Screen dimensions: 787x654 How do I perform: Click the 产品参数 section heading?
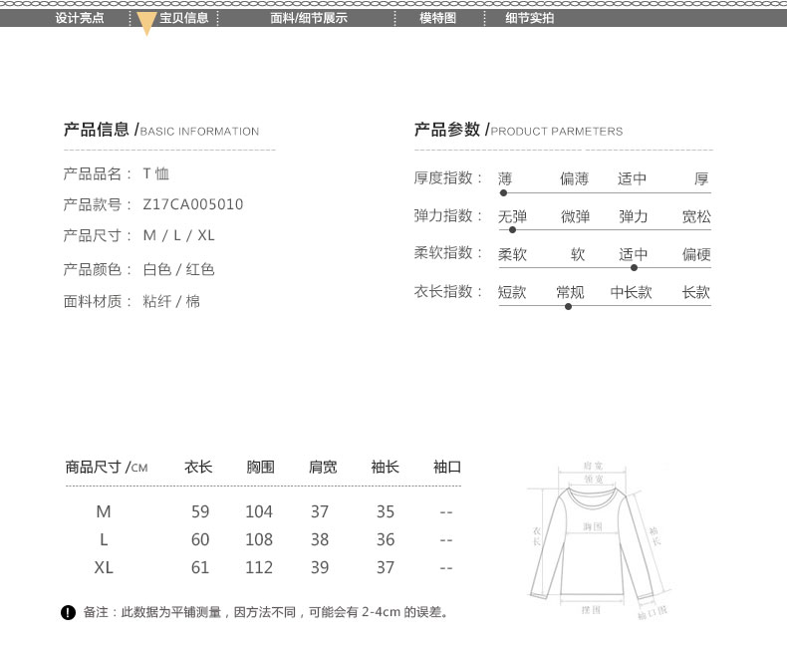pyautogui.click(x=447, y=130)
